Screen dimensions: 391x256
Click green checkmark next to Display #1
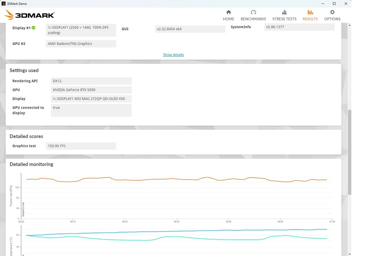[x=34, y=28]
